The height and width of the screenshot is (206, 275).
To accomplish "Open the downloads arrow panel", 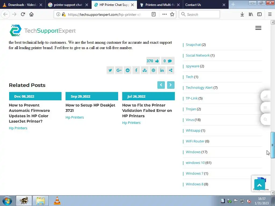I will [242, 14].
